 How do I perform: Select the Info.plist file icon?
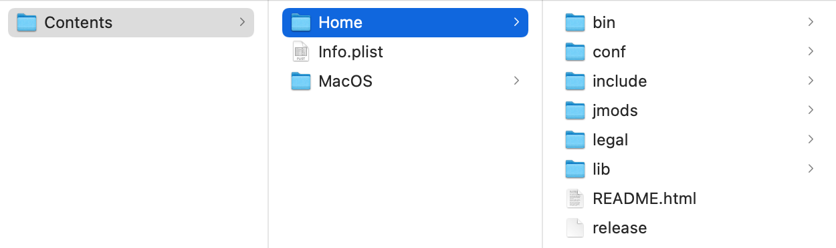tap(302, 52)
